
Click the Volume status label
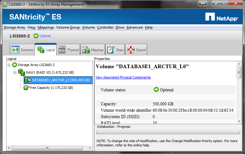coord(113,90)
